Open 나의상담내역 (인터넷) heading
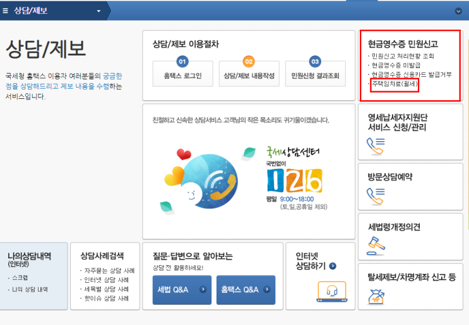The width and height of the screenshot is (469, 325). pyautogui.click(x=29, y=259)
